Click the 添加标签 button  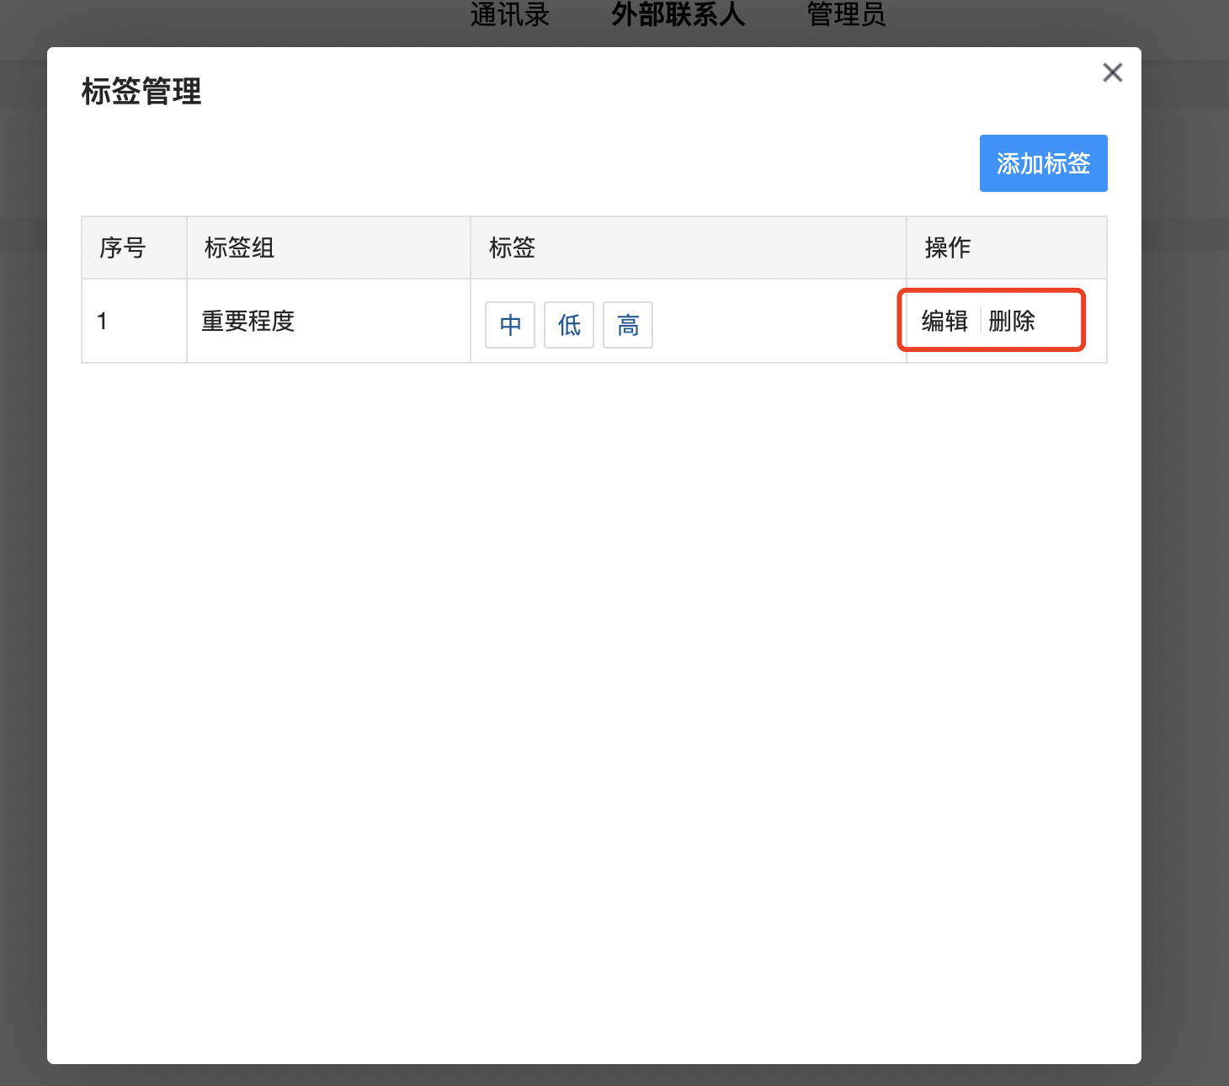tap(1043, 163)
